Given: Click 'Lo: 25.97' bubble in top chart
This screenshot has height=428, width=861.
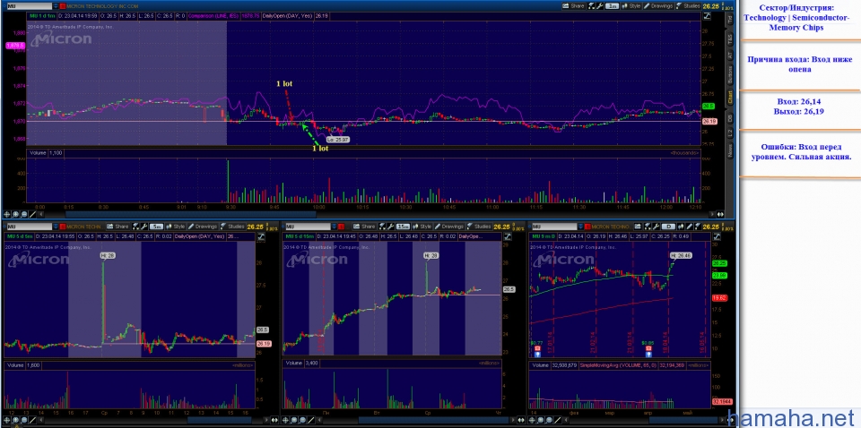Looking at the screenshot, I should 336,140.
